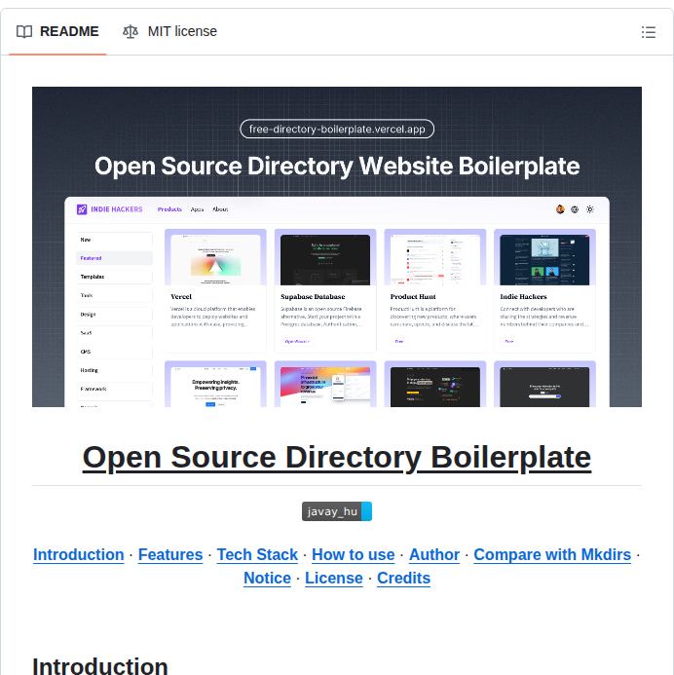Open the License section link
This screenshot has width=674, height=675.
click(334, 579)
